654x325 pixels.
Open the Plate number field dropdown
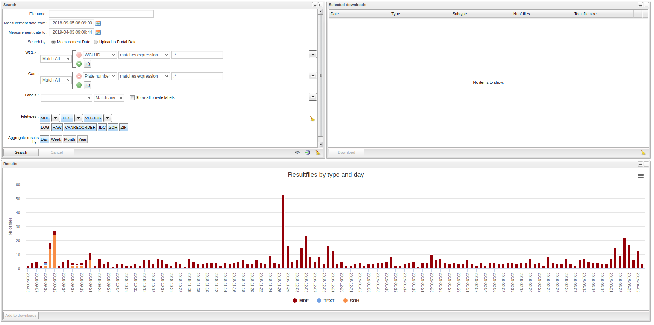point(100,76)
